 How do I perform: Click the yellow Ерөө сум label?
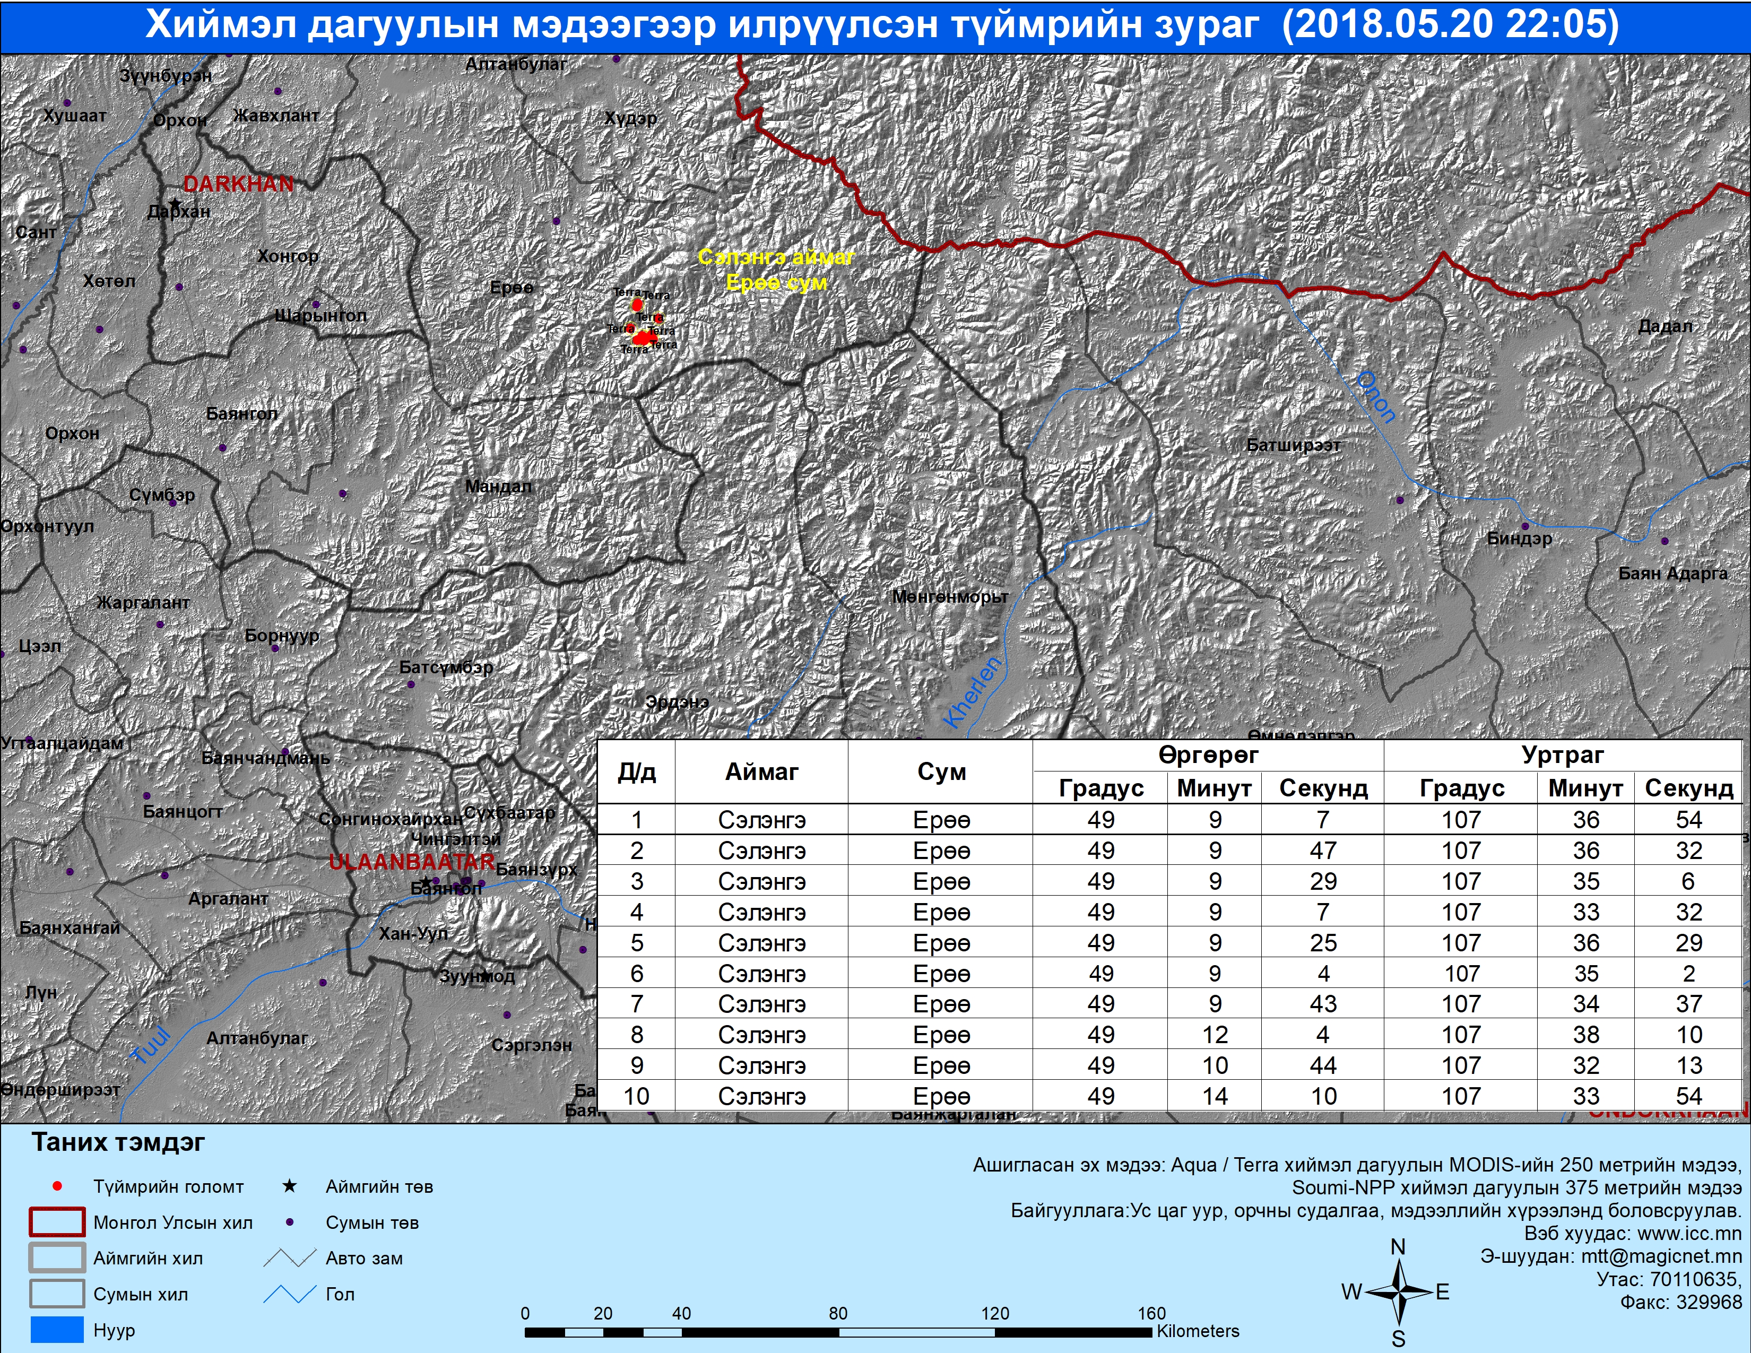[x=776, y=283]
